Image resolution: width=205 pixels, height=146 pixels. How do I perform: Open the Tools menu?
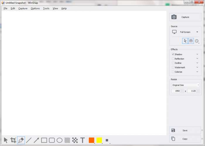(x=46, y=8)
